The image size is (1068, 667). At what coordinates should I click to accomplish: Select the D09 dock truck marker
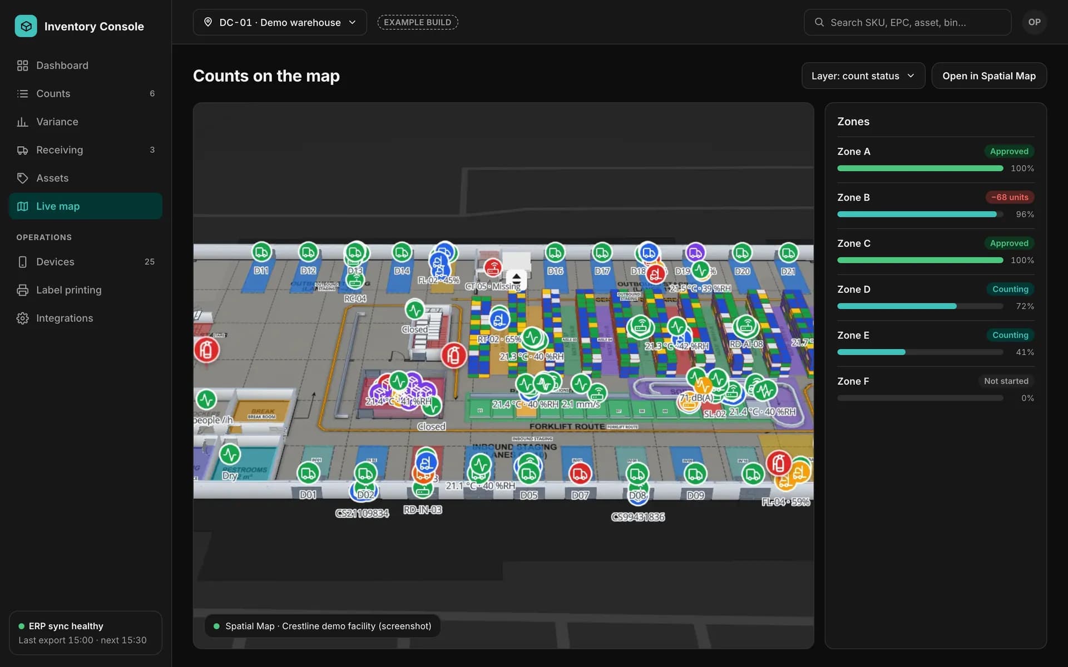click(x=695, y=474)
